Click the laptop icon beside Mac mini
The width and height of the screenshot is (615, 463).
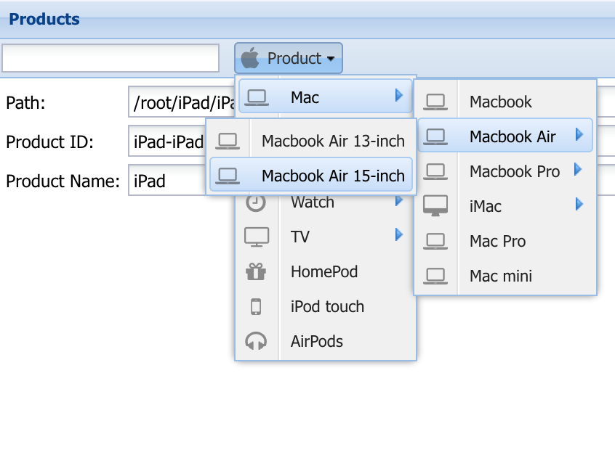click(435, 276)
